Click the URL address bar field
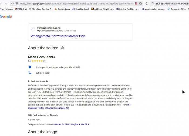 76,4
